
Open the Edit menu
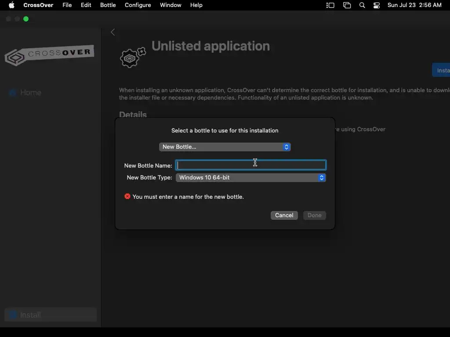(x=86, y=5)
